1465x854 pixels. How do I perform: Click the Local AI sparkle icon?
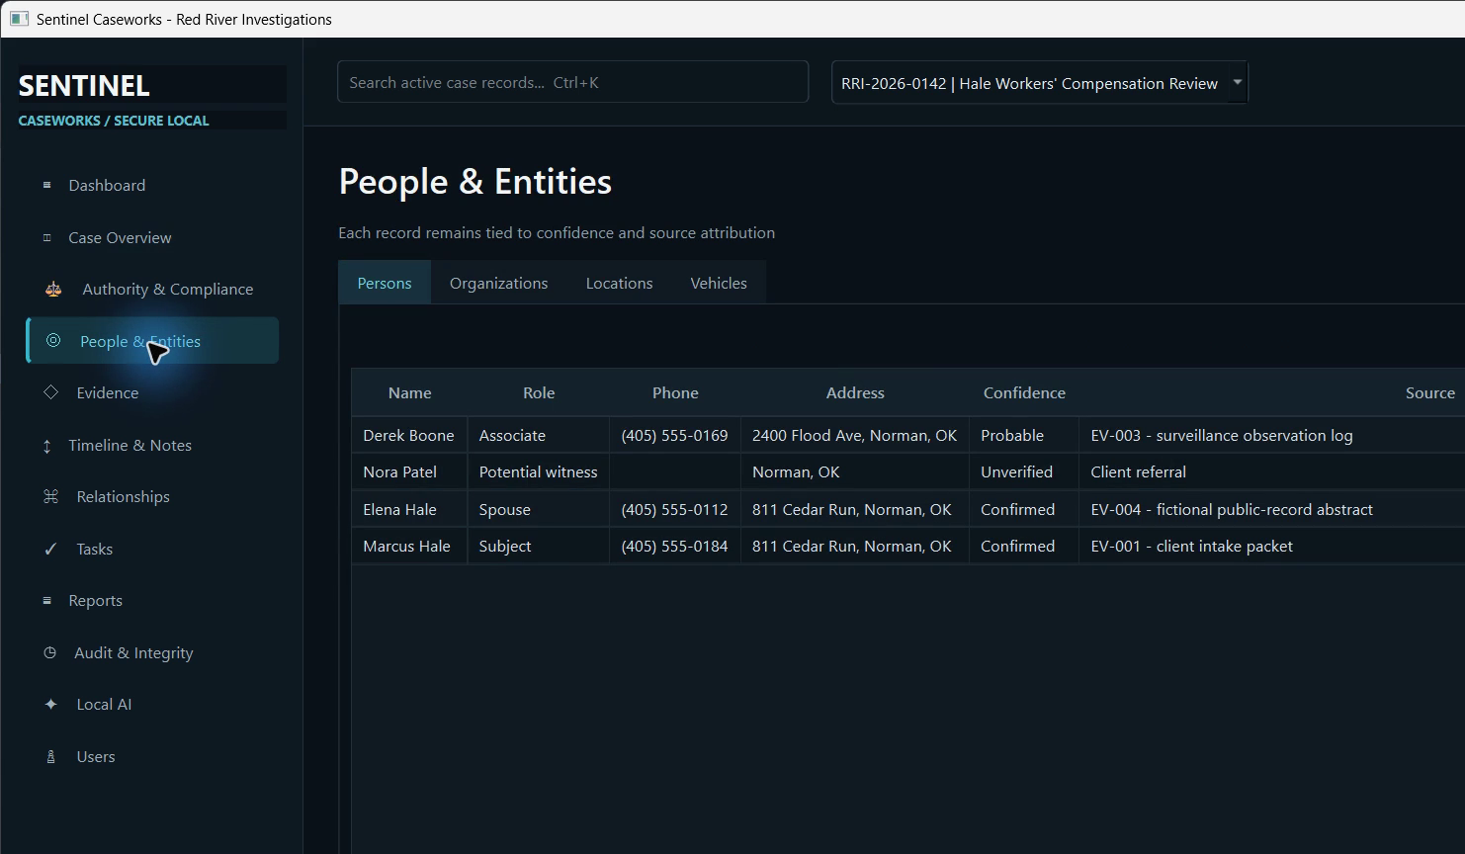click(50, 704)
